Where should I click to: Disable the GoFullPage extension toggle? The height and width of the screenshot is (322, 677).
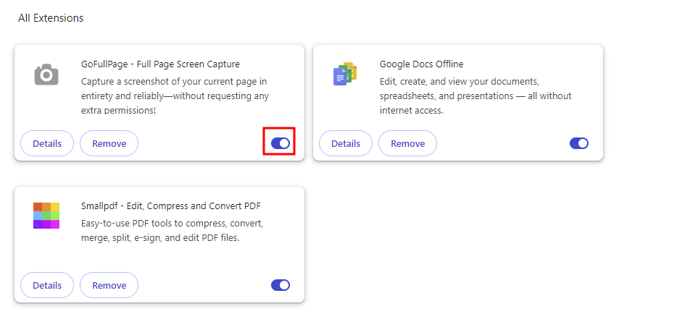pos(281,143)
